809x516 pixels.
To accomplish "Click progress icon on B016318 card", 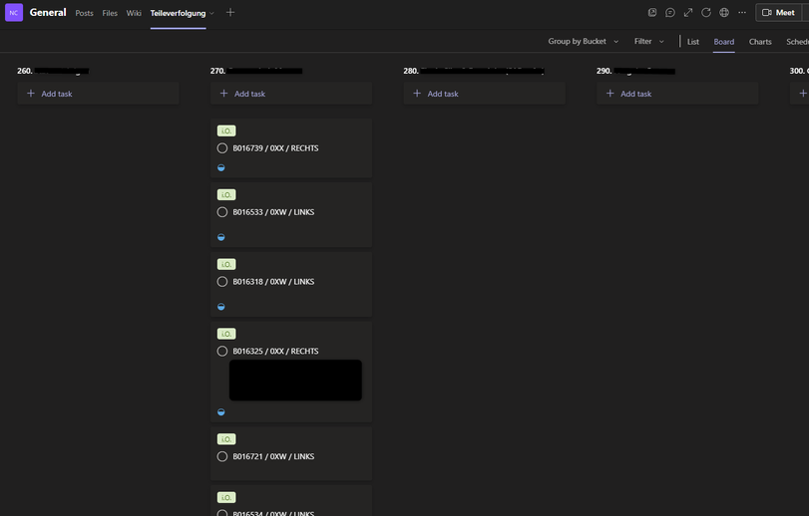I will coord(220,307).
